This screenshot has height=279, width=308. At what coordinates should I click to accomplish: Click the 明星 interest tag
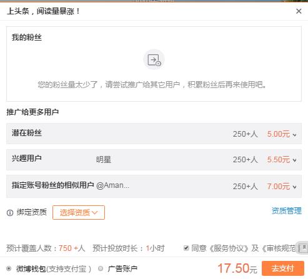pyautogui.click(x=104, y=160)
